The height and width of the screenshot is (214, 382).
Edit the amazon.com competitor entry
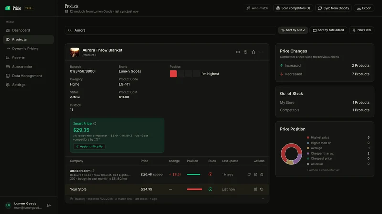[255, 175]
